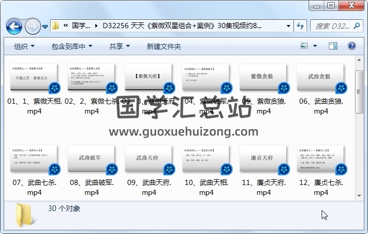
Task: Refresh the current folder view
Action: pos(301,26)
